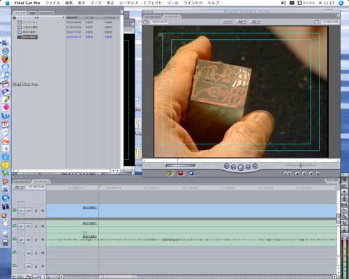Click the A3 destination track button

tap(29, 253)
